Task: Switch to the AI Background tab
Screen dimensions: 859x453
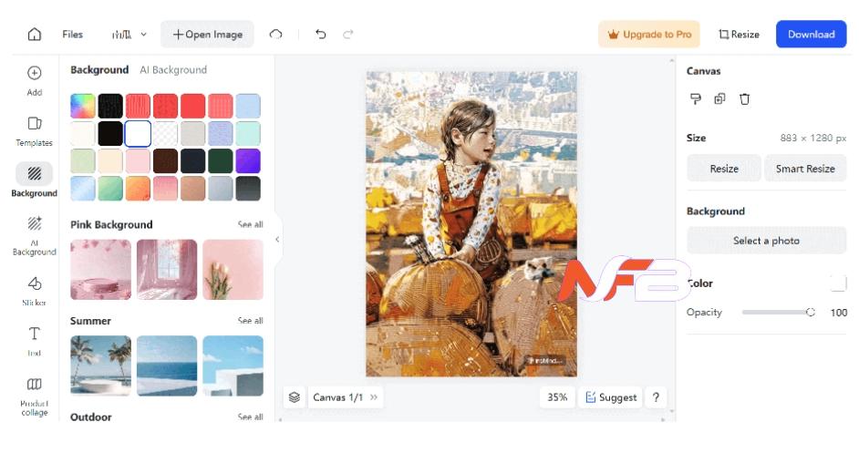Action: pos(173,69)
